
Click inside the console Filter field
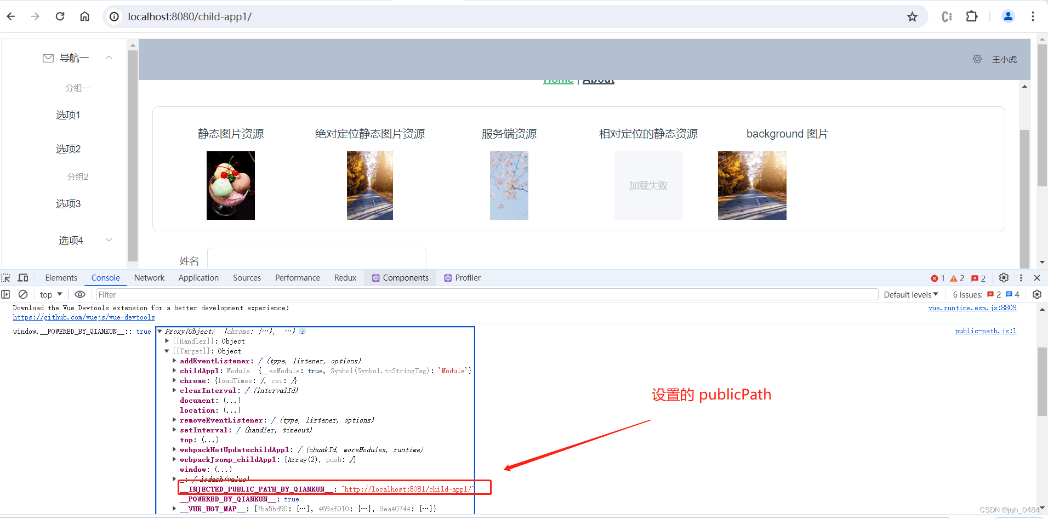pos(219,294)
